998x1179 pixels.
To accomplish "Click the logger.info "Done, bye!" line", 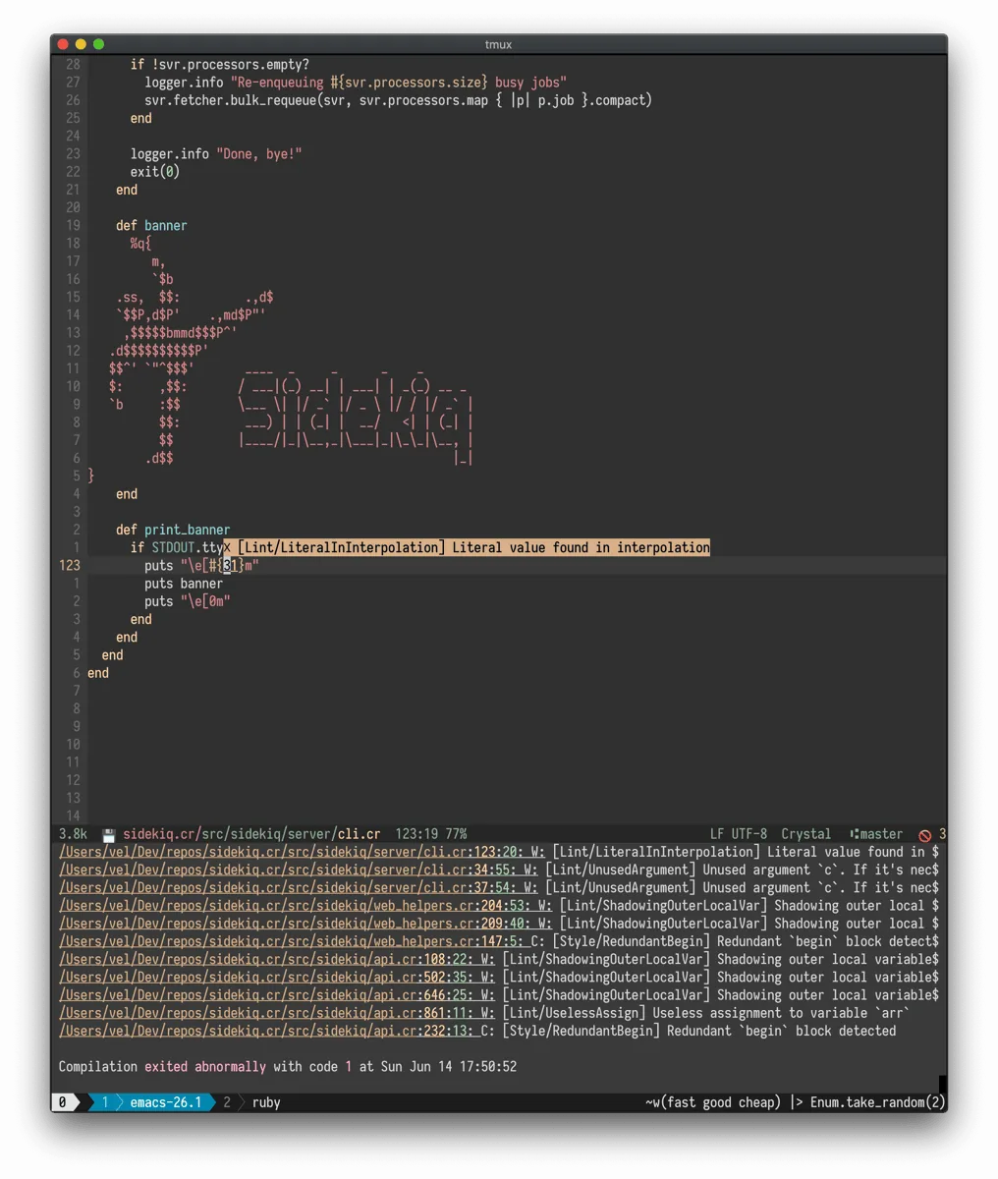I will [x=216, y=154].
